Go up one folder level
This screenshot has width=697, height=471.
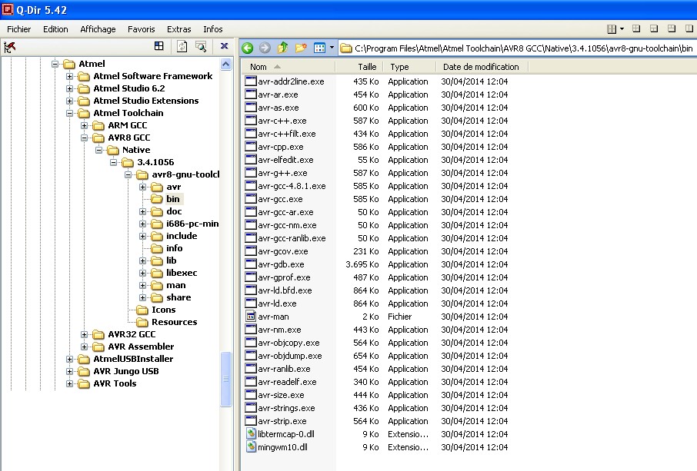(282, 48)
